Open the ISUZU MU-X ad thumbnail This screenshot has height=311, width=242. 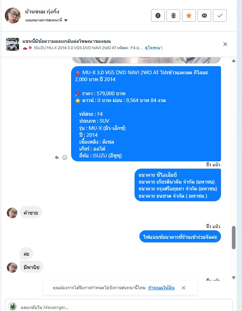[13, 44]
